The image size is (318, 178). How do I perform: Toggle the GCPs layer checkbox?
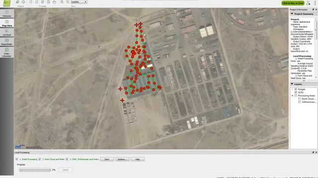point(296,92)
